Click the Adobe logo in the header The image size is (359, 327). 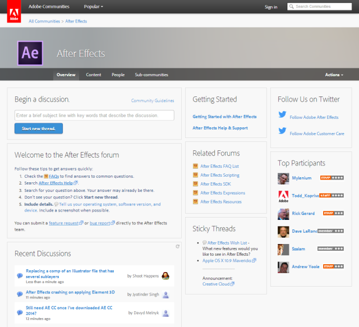tap(14, 11)
